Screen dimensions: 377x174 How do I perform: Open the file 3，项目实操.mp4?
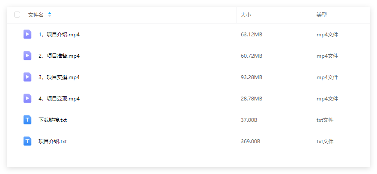59,77
